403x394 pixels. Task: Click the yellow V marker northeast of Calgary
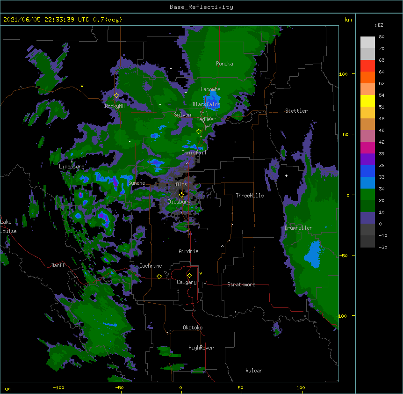pos(201,273)
